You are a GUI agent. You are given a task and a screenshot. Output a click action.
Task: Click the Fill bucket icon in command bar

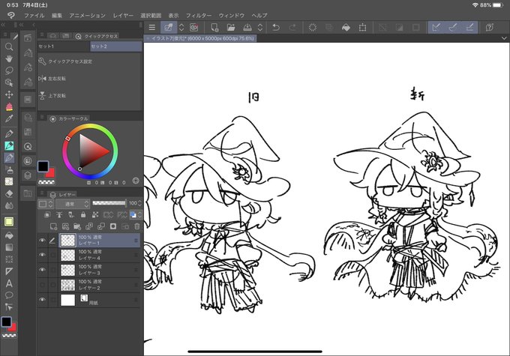click(x=346, y=27)
